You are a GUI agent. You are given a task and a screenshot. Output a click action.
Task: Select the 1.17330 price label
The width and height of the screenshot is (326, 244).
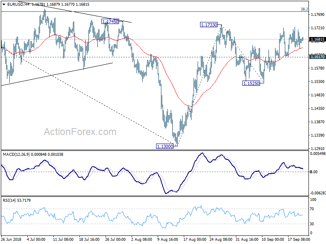[x=209, y=25]
